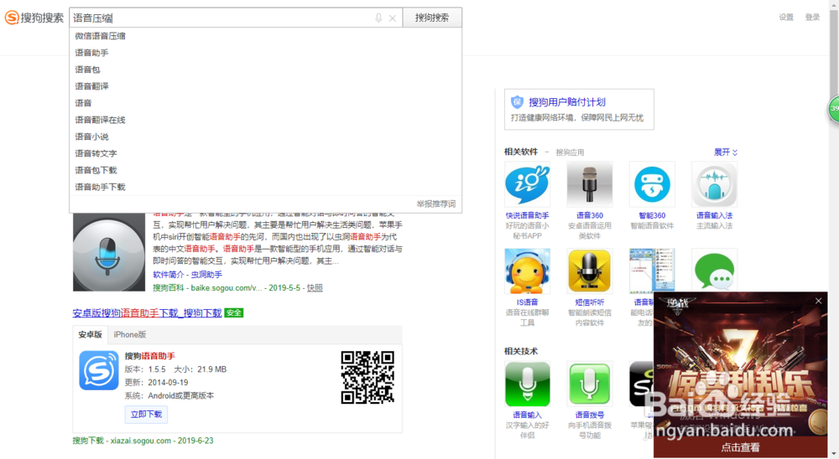Open 安卓版搜狗语音助手下载 result title
The image size is (839, 459).
pyautogui.click(x=147, y=313)
